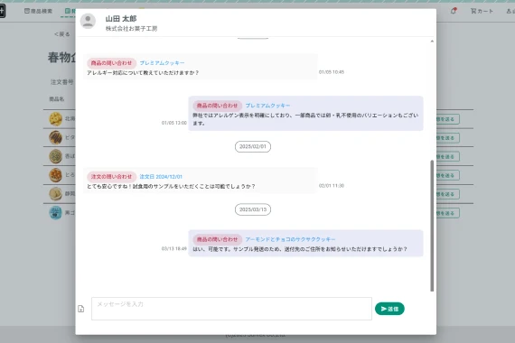The width and height of the screenshot is (515, 343).
Task: Click the 黒ゴ row blue product thumbnail
Action: coord(55,213)
